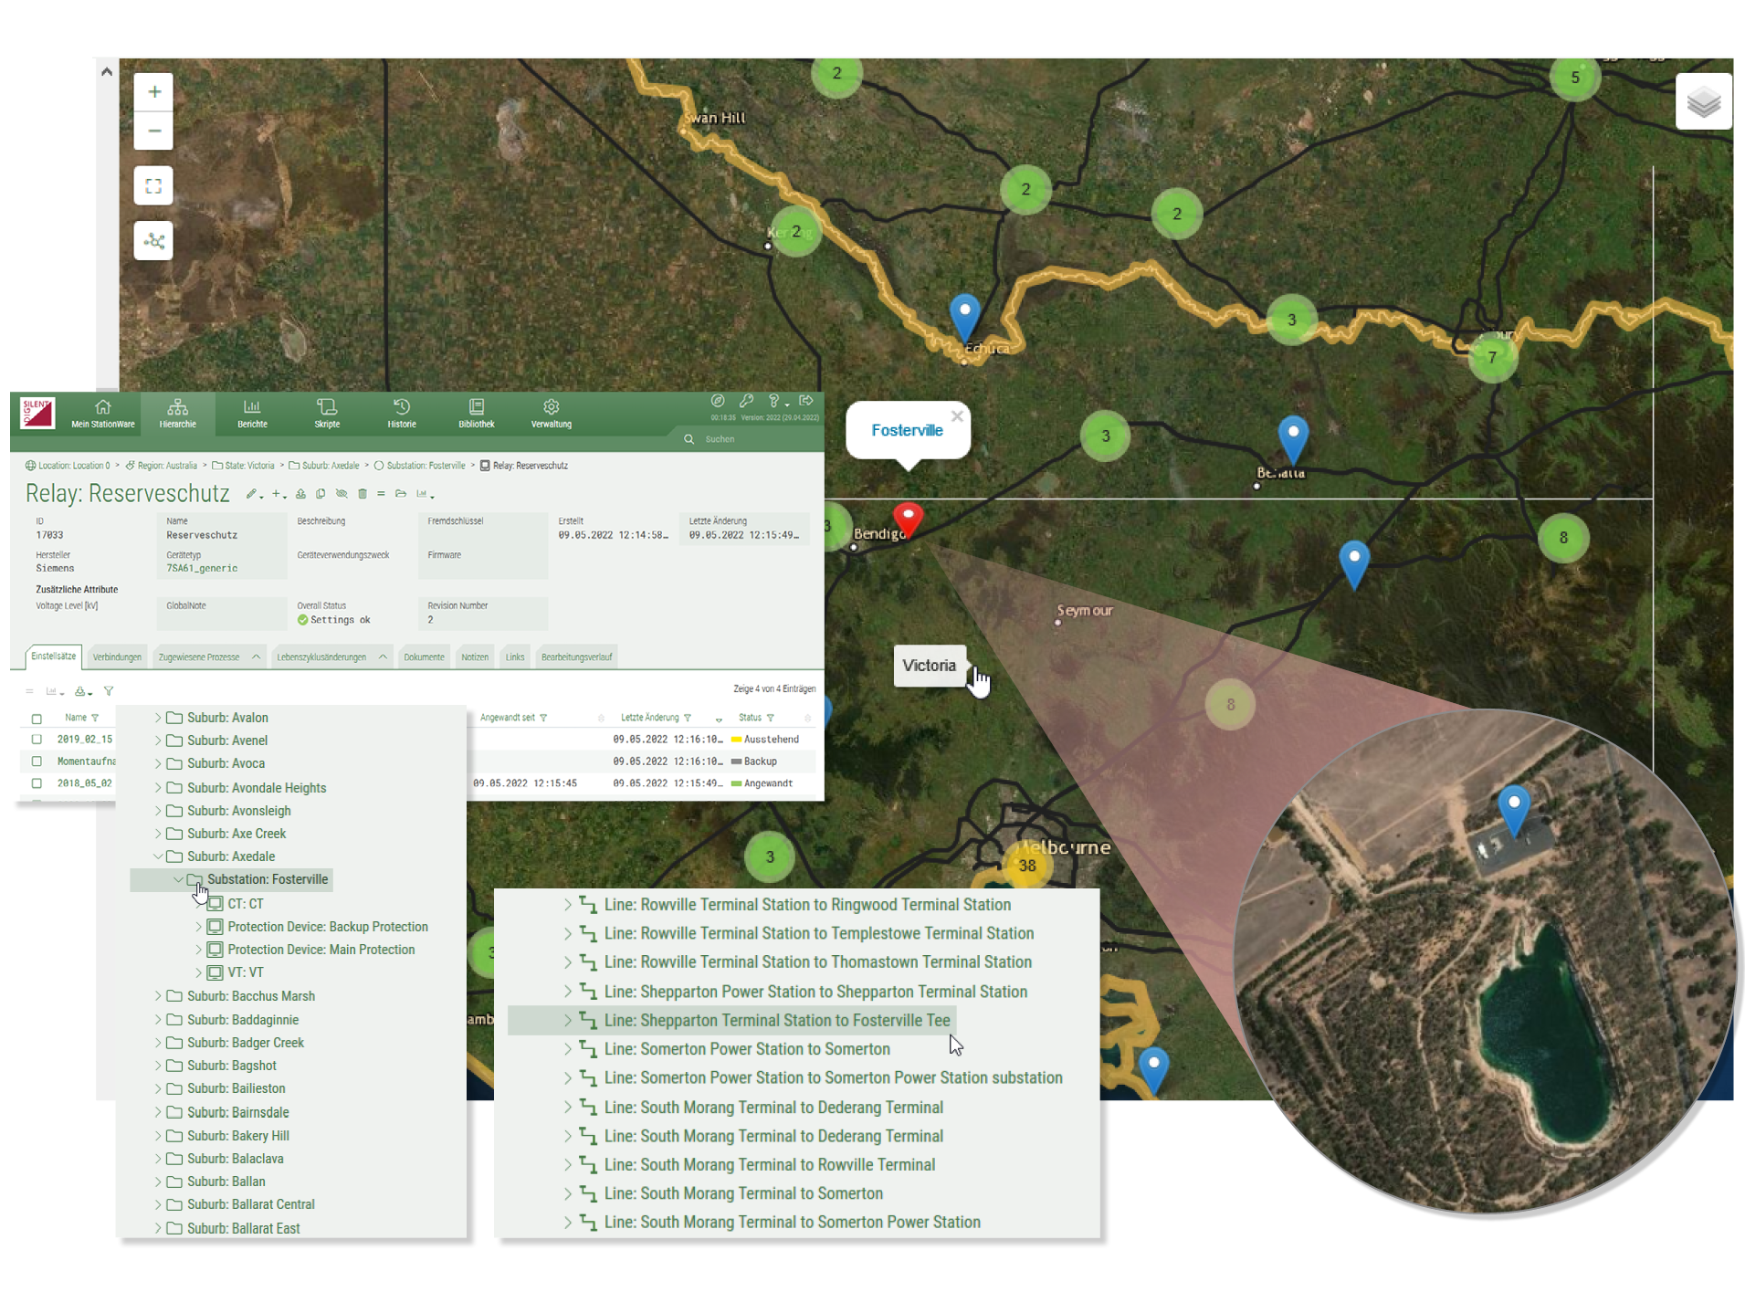Viewport: 1745px width, 1292px height.
Task: Tick the Momentaufnahme row checkbox
Action: point(37,762)
